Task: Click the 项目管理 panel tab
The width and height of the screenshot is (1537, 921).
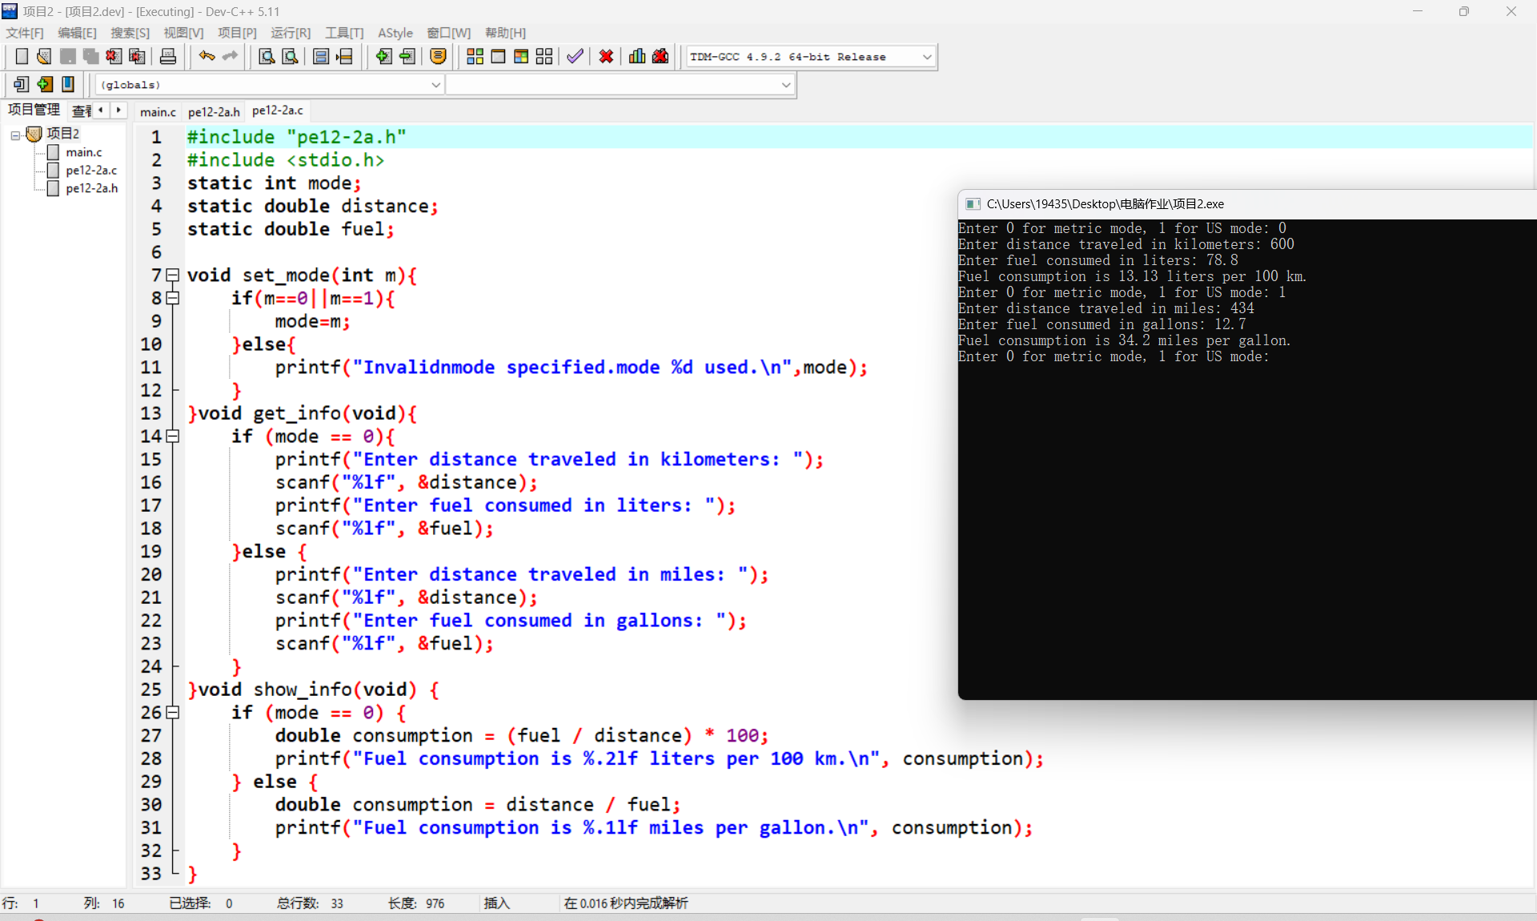Action: [x=34, y=110]
